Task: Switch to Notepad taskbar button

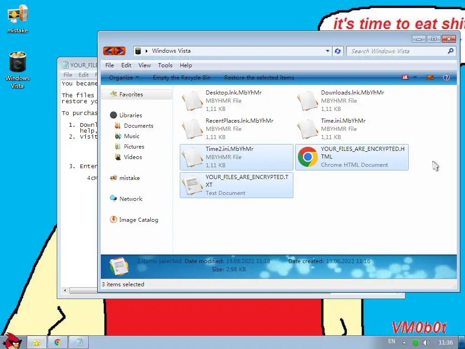Action: tap(79, 343)
